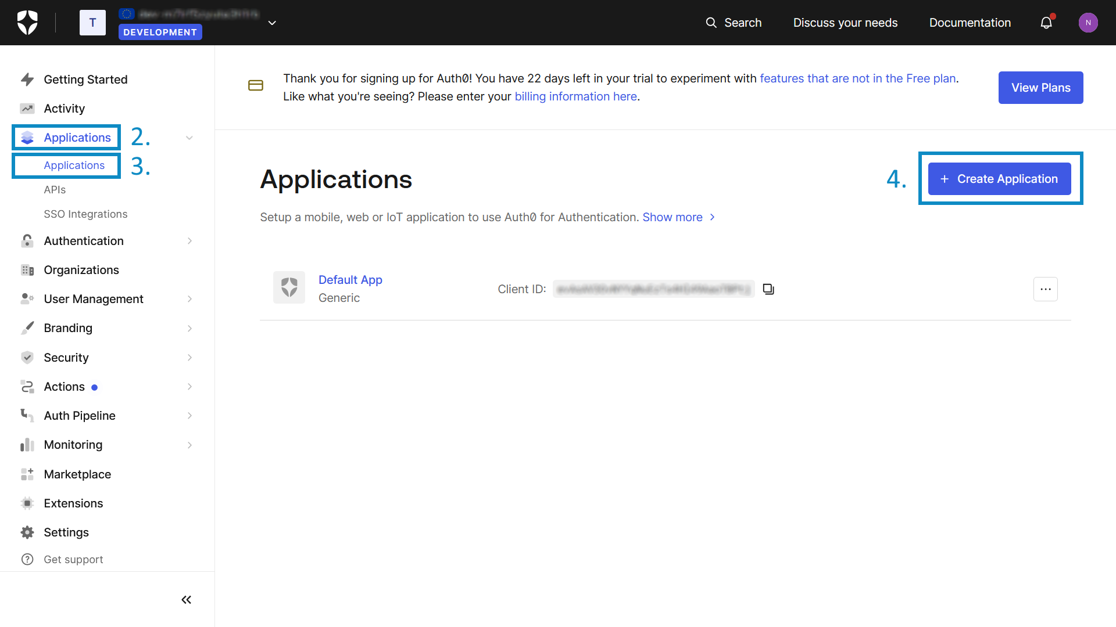Open the tenant T avatar tile
Image resolution: width=1116 pixels, height=627 pixels.
click(92, 23)
